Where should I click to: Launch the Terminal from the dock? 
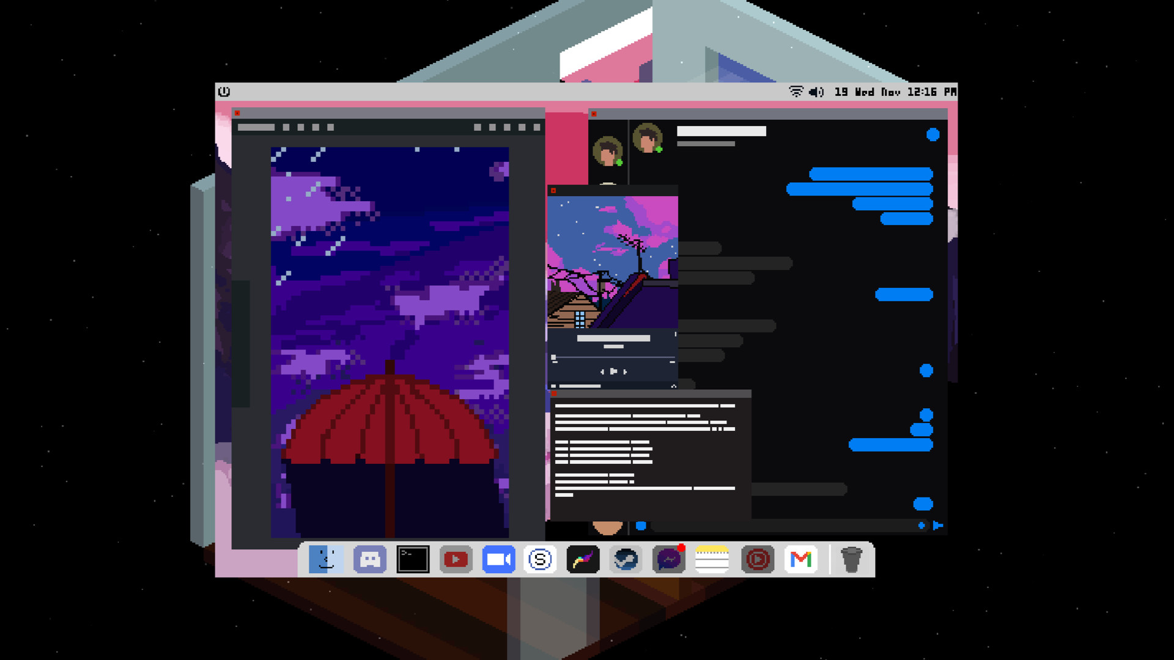click(x=413, y=558)
